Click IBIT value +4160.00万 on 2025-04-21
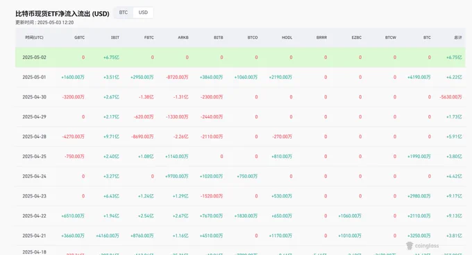Image resolution: width=472 pixels, height=255 pixels. (108, 236)
